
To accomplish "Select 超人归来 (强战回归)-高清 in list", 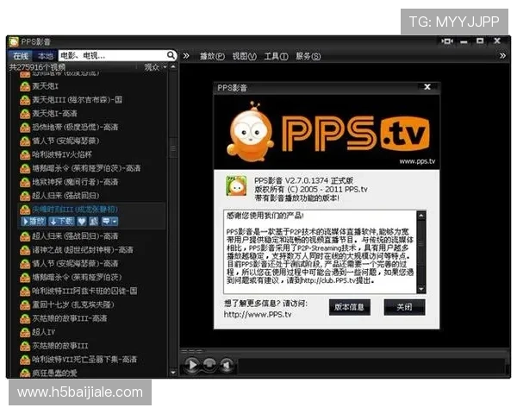I will [x=75, y=236].
